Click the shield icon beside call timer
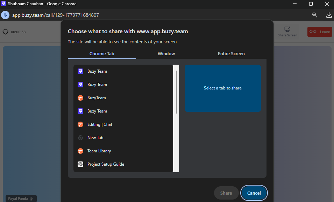334x202 pixels. (6, 32)
